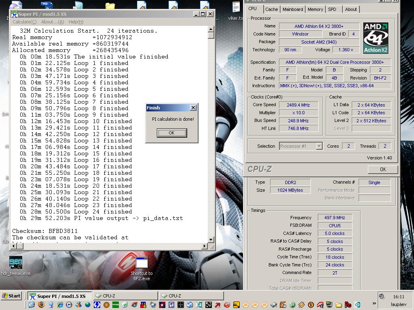Click the monitor icon labeled 99
This screenshot has width=414, height=310.
coord(329,305)
